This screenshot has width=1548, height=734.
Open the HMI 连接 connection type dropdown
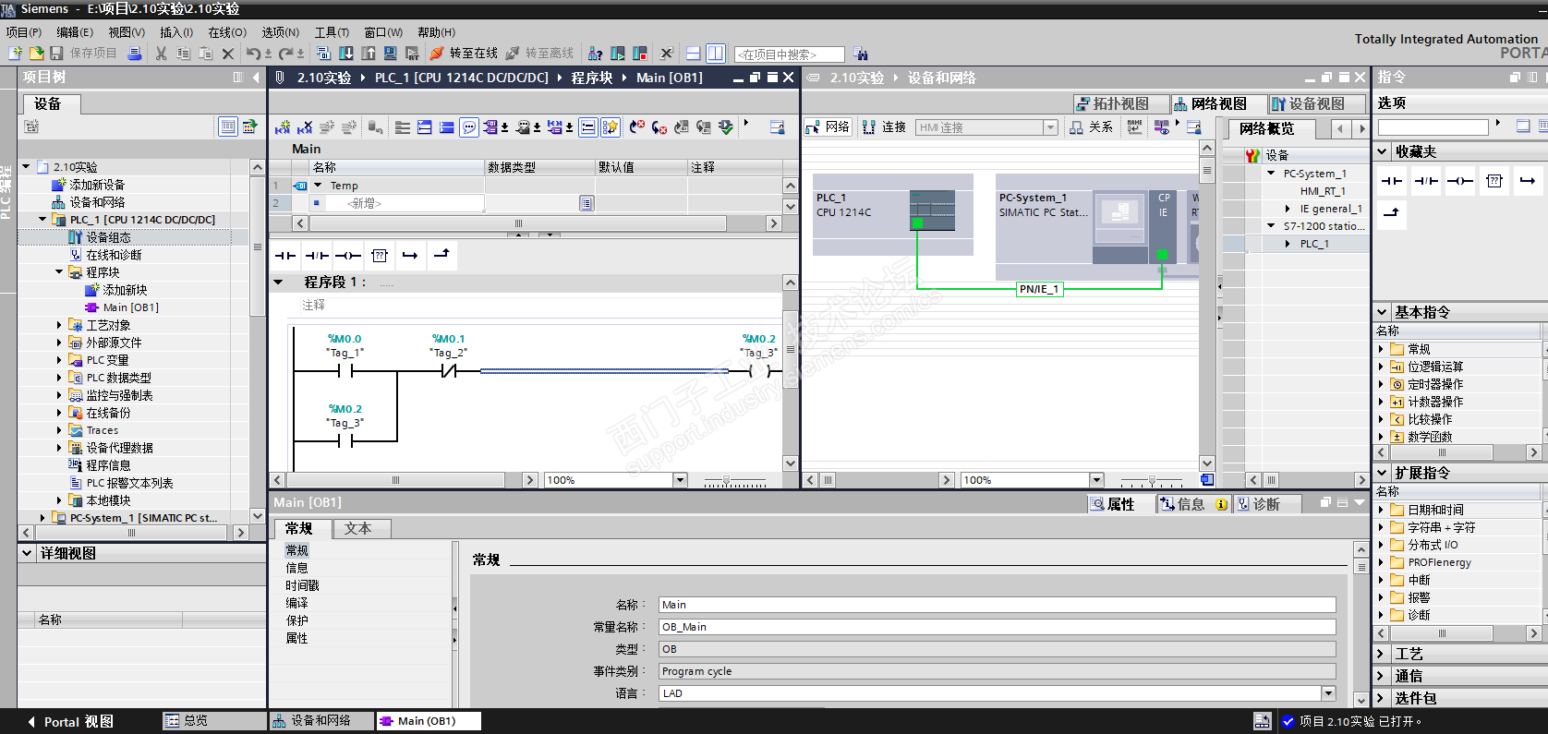[x=1050, y=127]
